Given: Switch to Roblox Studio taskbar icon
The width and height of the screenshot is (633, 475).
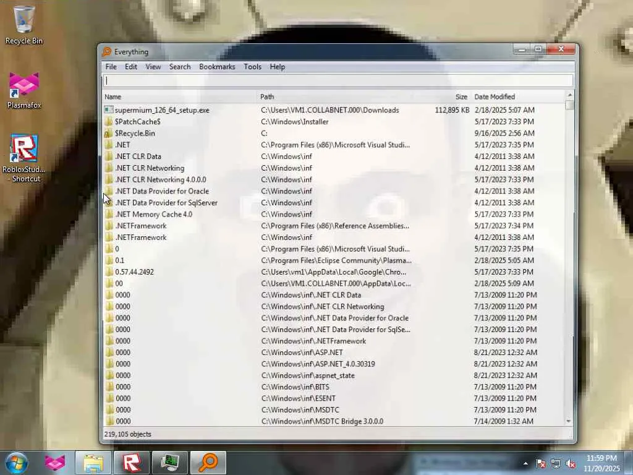Looking at the screenshot, I should pos(132,463).
